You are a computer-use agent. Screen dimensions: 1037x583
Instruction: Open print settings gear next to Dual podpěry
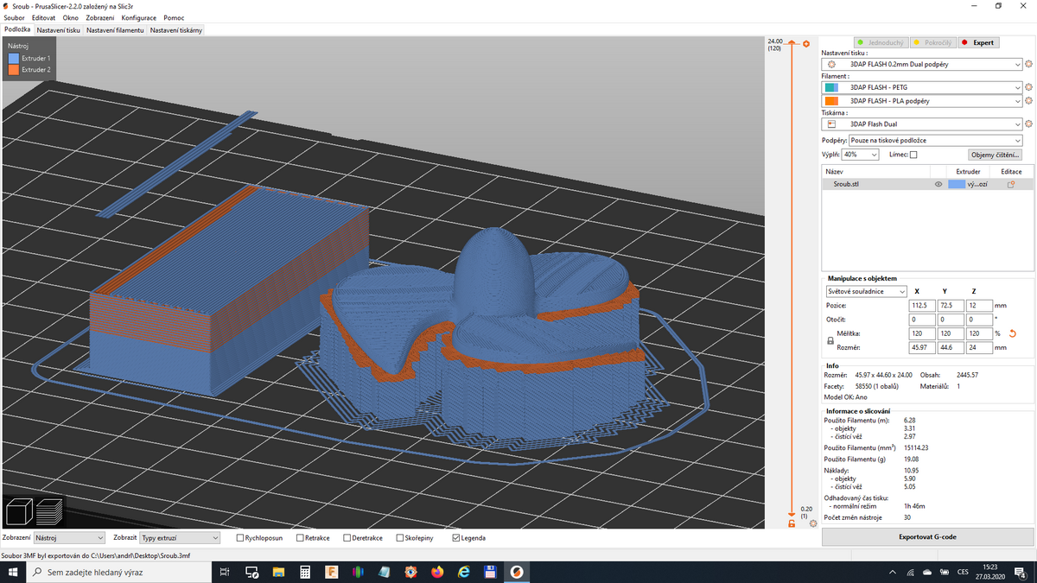click(x=1028, y=64)
